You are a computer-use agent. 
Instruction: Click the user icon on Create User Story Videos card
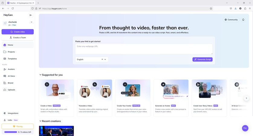tap(198, 84)
